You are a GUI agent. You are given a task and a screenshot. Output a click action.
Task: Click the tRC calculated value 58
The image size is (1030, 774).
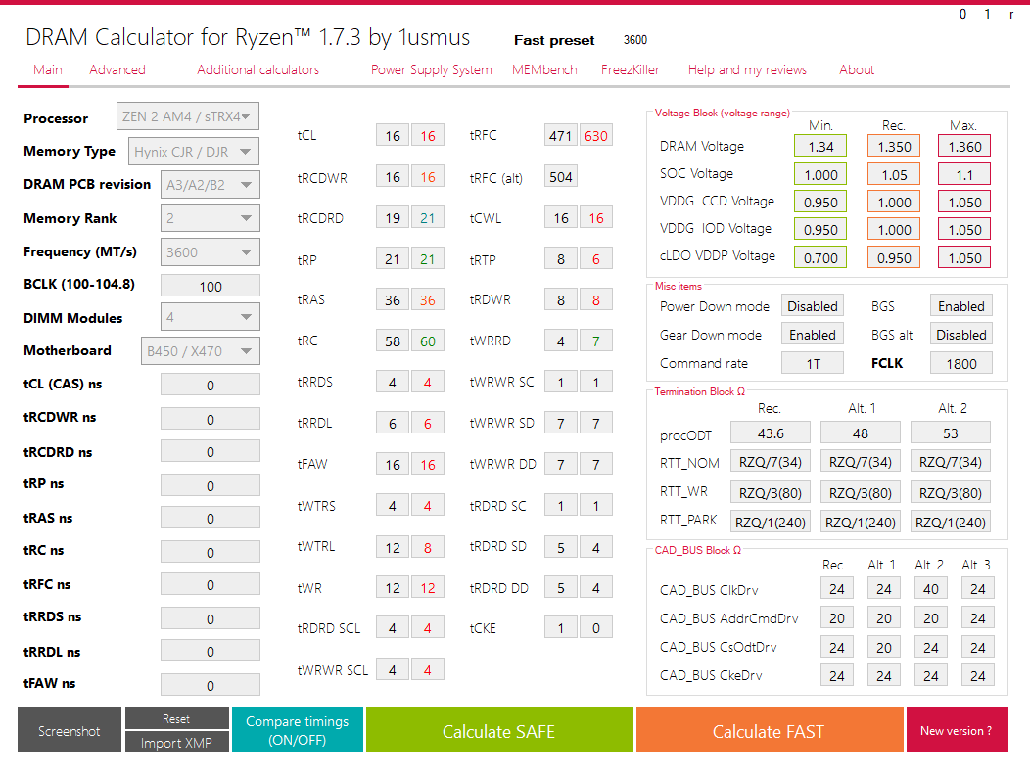pos(393,341)
